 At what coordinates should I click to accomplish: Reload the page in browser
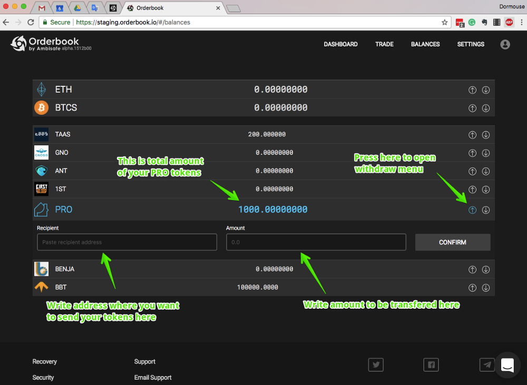31,22
